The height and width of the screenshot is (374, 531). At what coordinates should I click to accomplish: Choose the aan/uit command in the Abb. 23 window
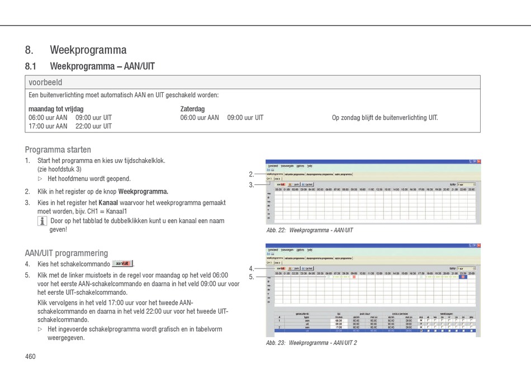(281, 268)
